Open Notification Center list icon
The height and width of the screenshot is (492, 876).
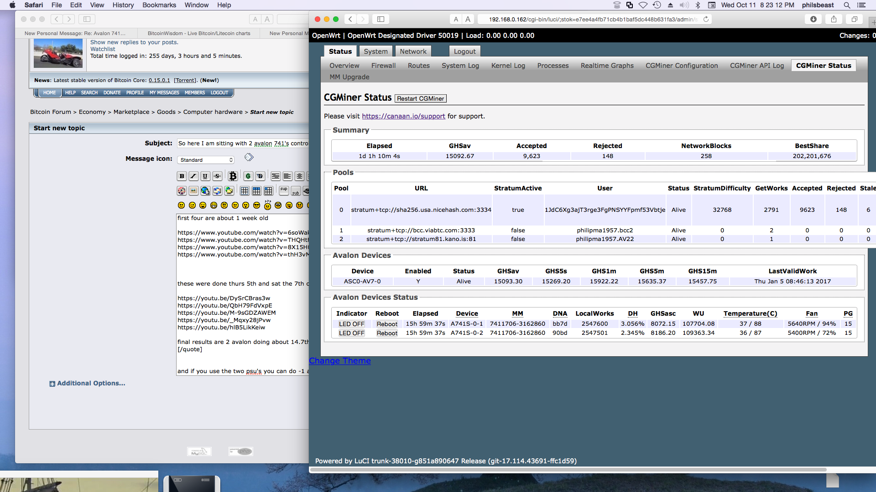click(x=861, y=5)
